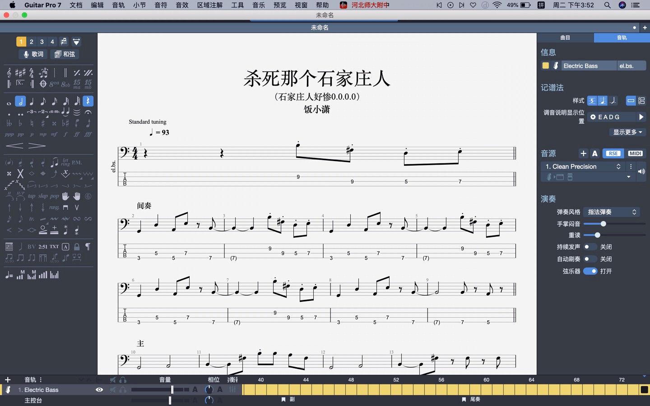650x406 pixels.
Task: Apply the rasgueado rasg. effect
Action: coord(54,208)
